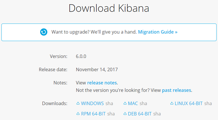Download the RPM 64-BIT package
Image resolution: width=218 pixels, height=120 pixels.
[x=93, y=114]
